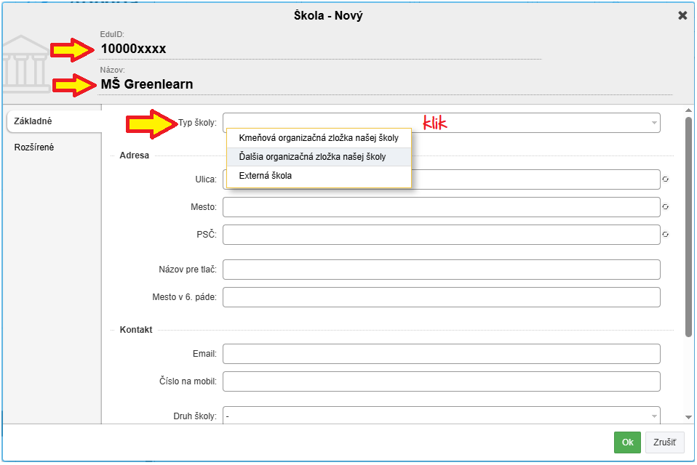Click the EduID field with 10000xxxx
The height and width of the screenshot is (465, 697).
[320, 49]
